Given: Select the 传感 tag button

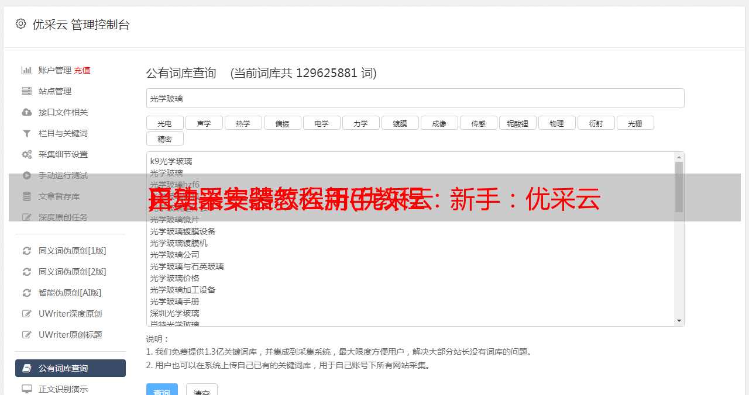Looking at the screenshot, I should (478, 123).
